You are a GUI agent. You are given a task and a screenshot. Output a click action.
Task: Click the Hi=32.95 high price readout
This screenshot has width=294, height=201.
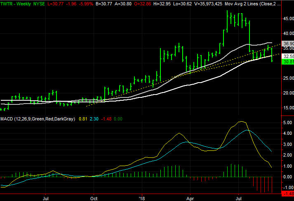162,4
